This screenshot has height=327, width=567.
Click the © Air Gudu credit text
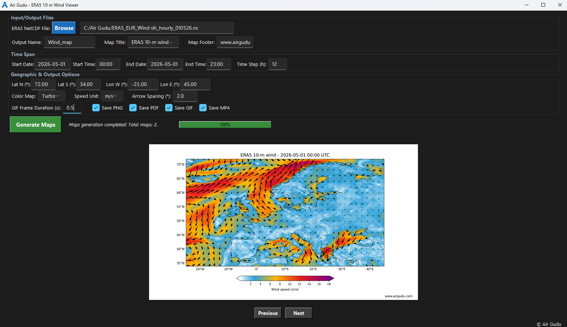(x=549, y=324)
